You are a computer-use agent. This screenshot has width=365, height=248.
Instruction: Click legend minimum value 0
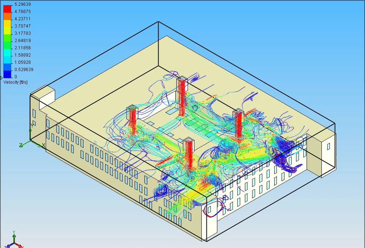[x=16, y=77]
